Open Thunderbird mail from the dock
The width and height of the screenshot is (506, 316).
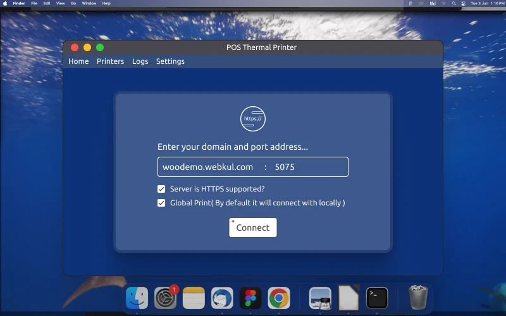[x=222, y=298]
